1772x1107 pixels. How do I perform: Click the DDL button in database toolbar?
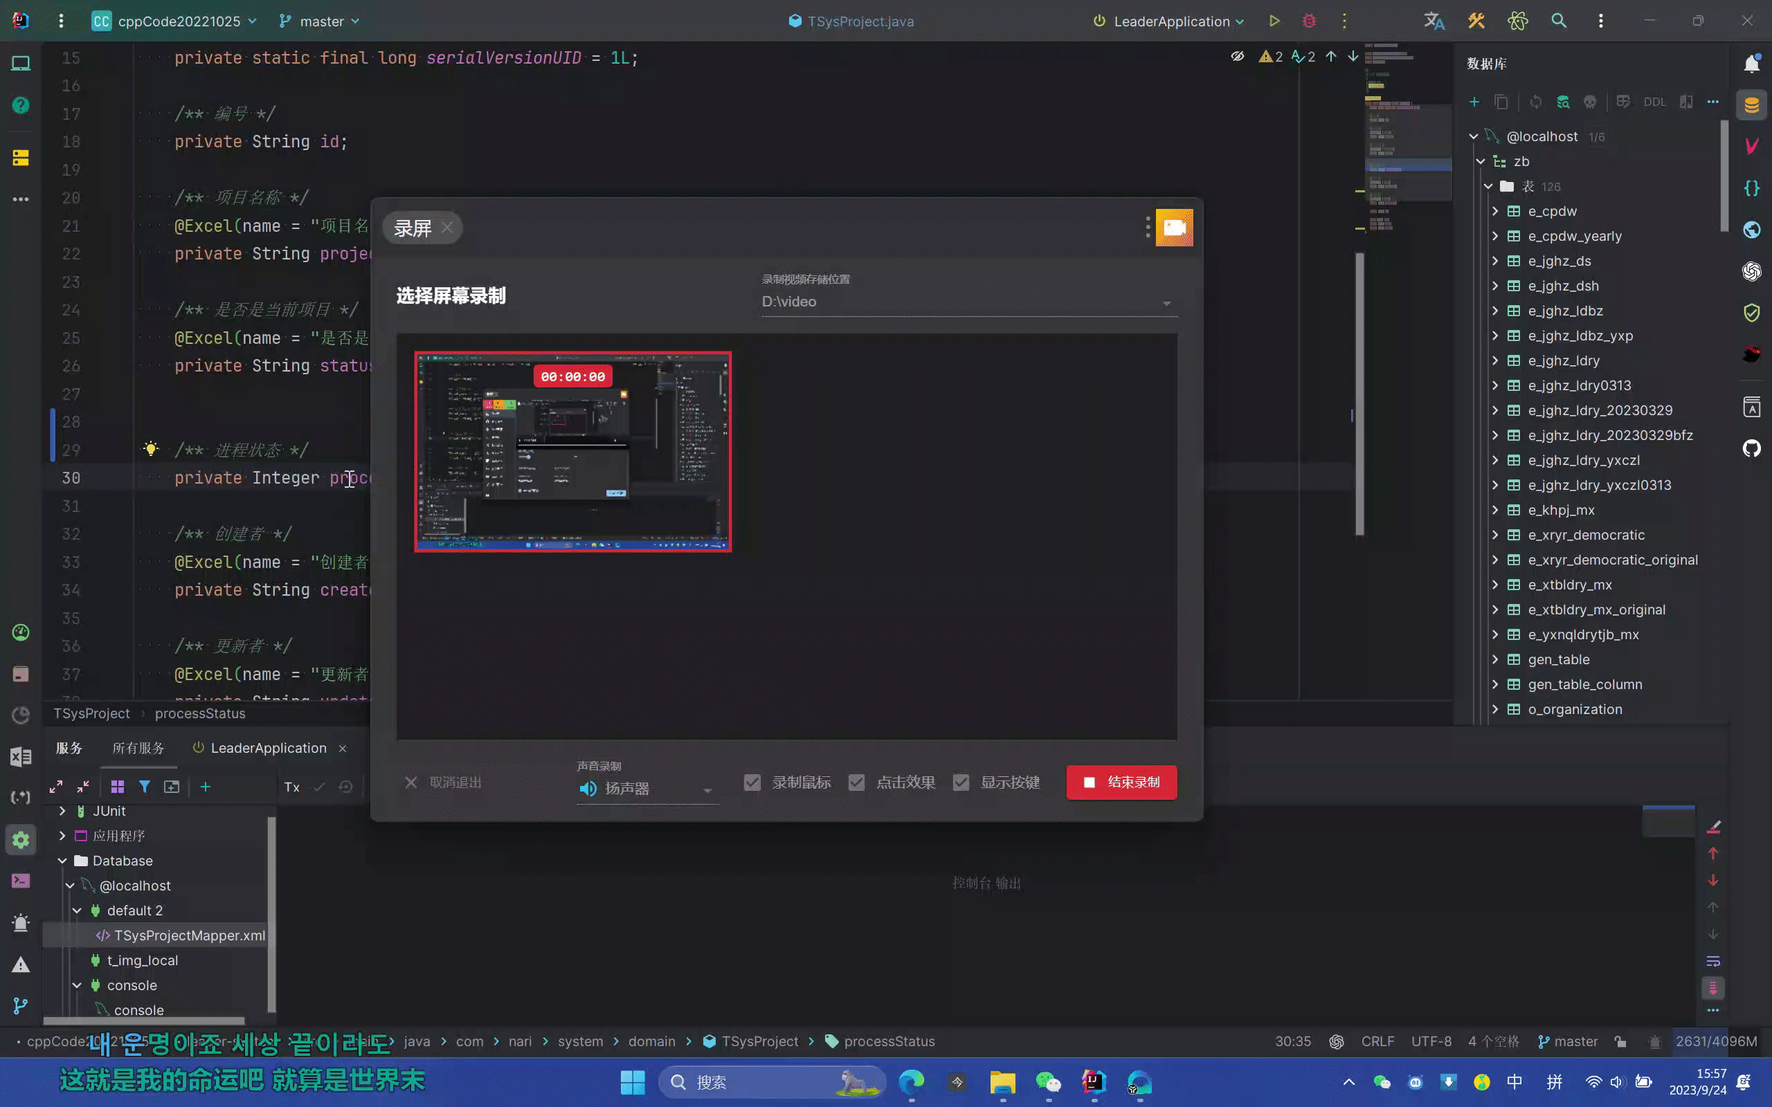point(1654,102)
